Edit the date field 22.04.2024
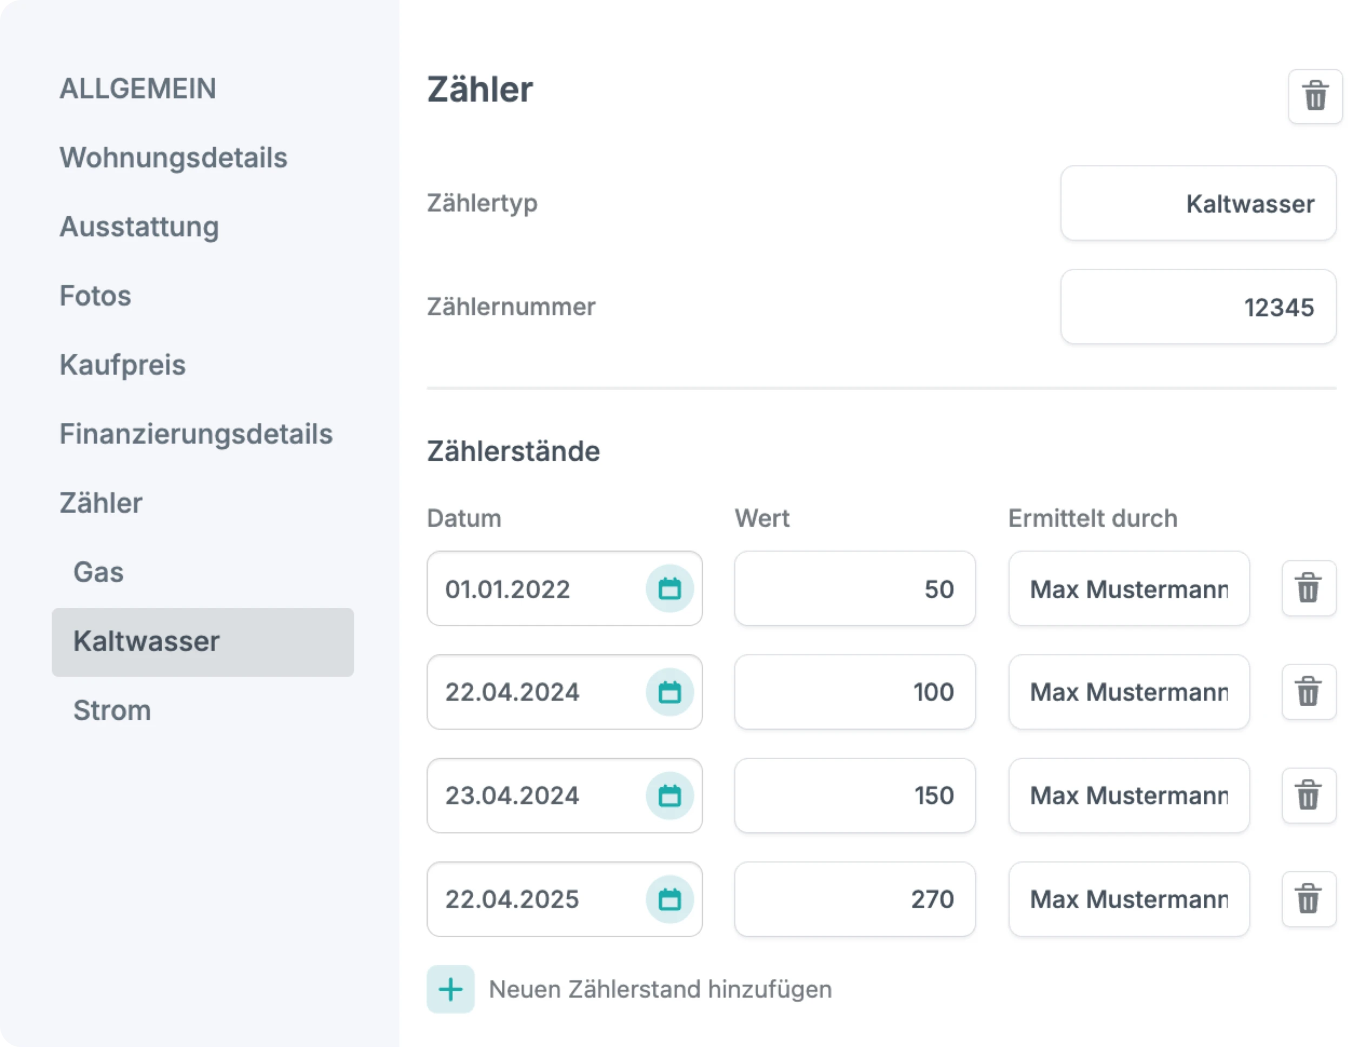This screenshot has height=1048, width=1366. 565,692
